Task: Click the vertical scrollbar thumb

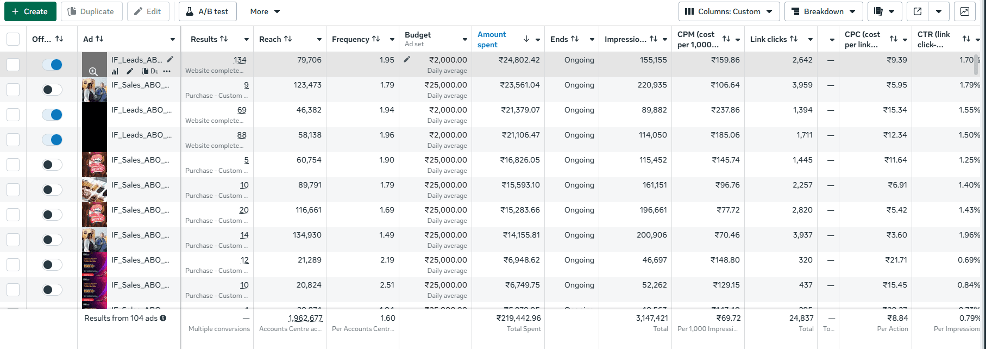Action: coord(977,65)
